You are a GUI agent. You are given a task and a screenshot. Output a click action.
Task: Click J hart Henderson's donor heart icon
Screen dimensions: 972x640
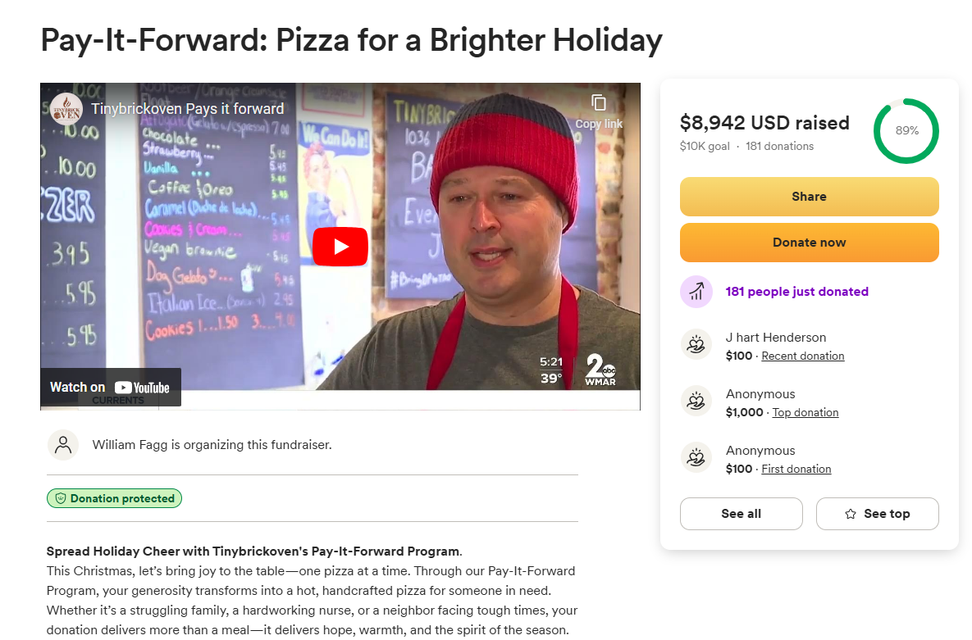tap(696, 344)
